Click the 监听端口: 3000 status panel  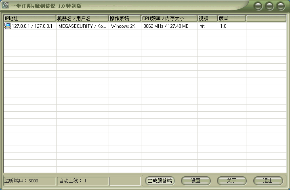[x=29, y=181]
